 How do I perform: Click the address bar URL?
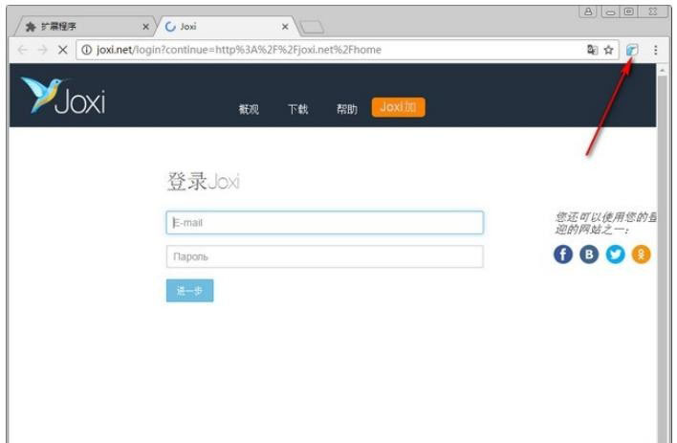[239, 50]
